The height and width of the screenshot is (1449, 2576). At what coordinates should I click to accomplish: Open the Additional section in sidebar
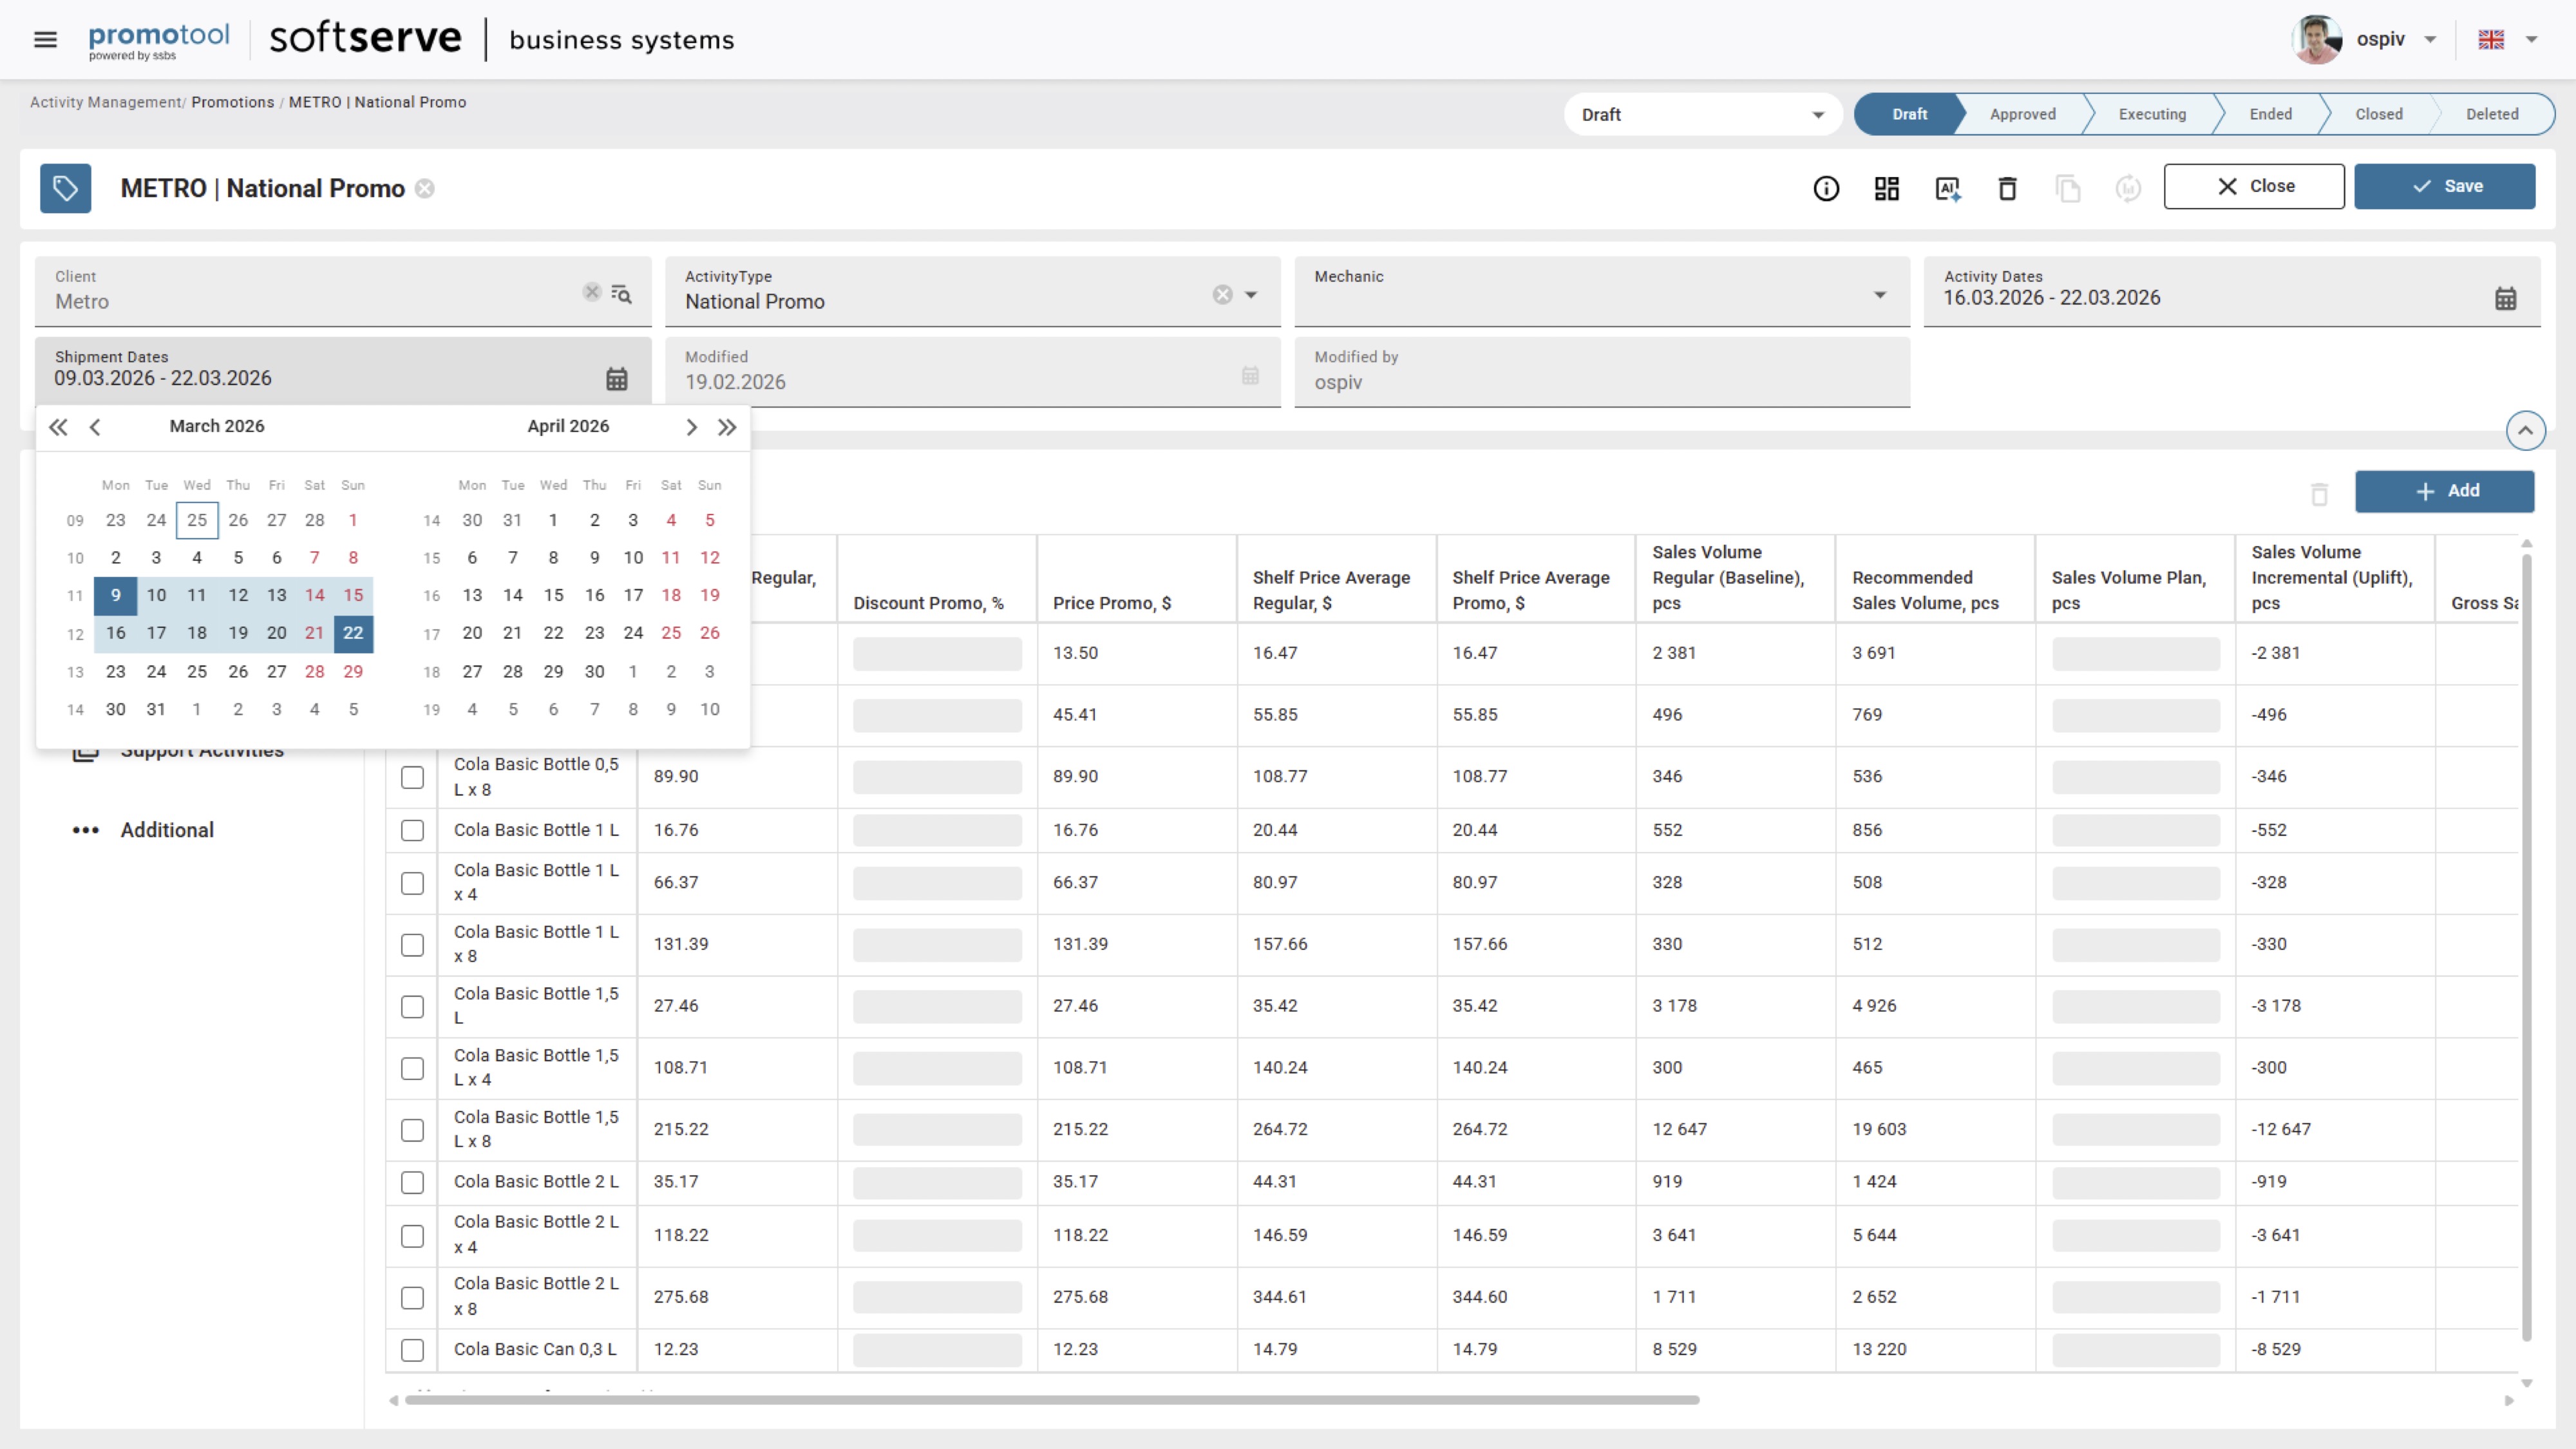pyautogui.click(x=167, y=830)
